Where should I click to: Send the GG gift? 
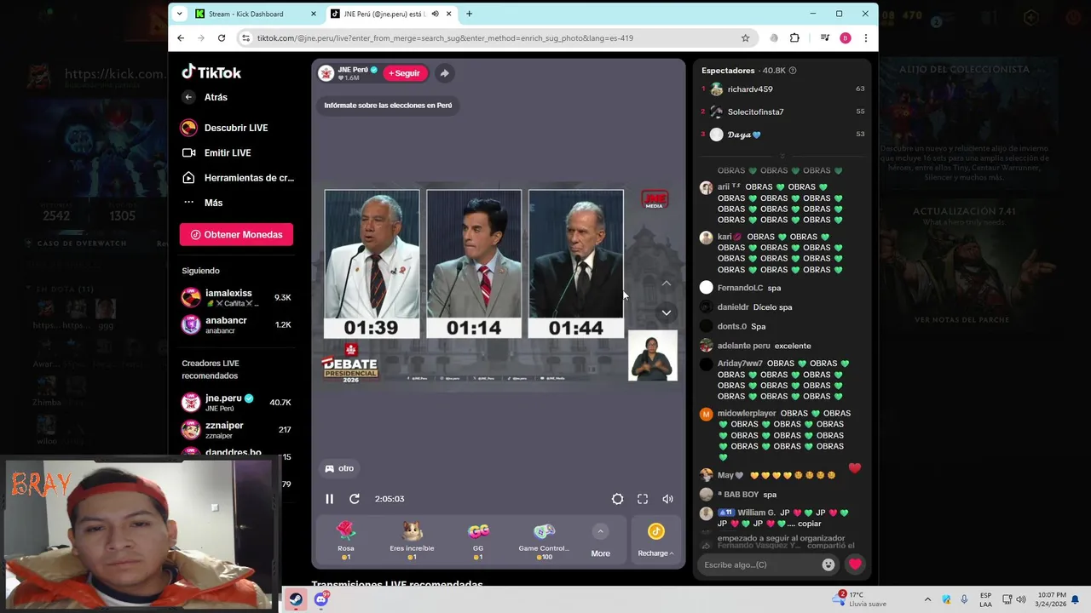click(x=478, y=540)
